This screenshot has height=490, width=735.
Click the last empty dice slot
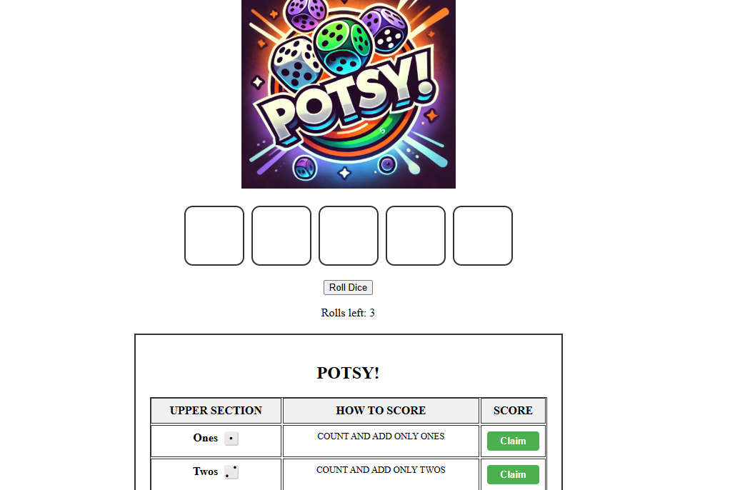click(482, 236)
